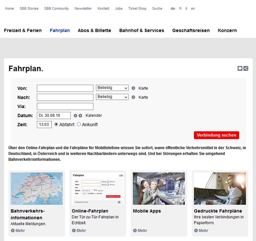The width and height of the screenshot is (256, 241).
Task: Click the arrow icon beside Von Karte
Action: [133, 88]
